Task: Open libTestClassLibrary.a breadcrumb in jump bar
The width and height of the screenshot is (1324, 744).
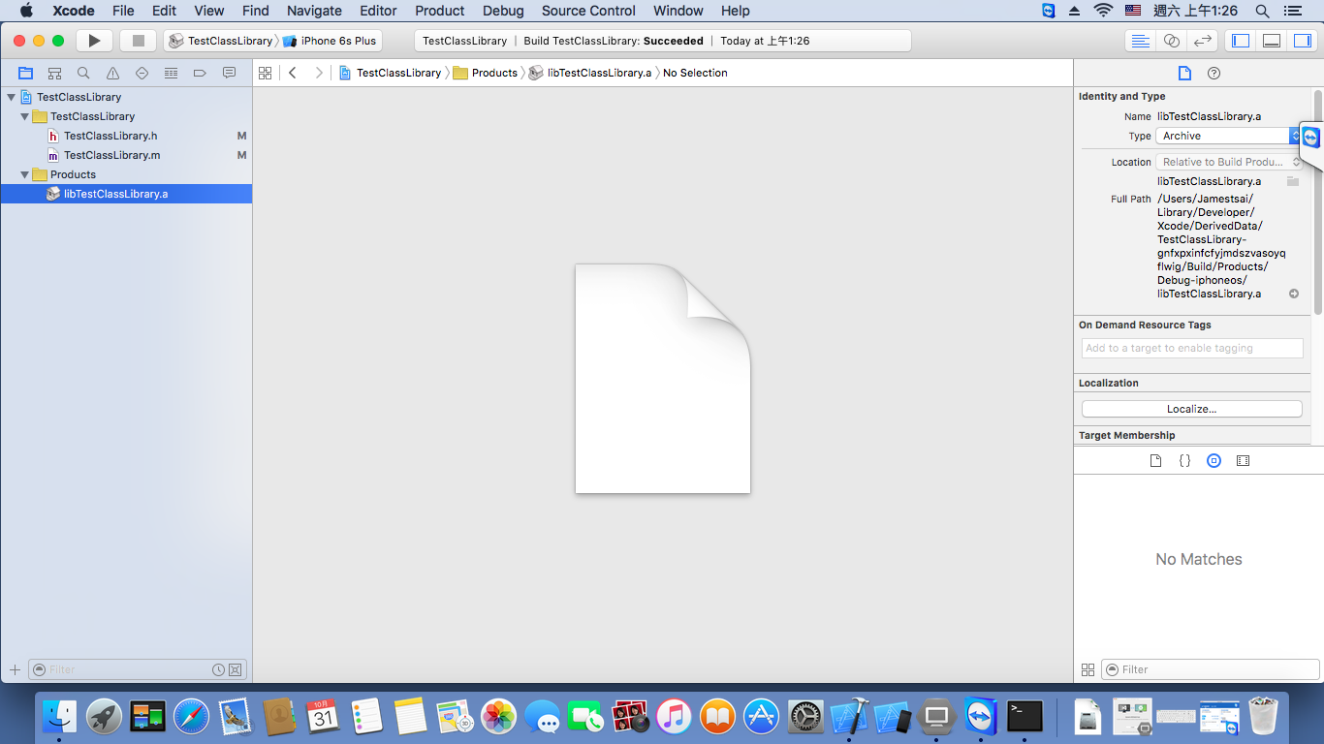Action: pyautogui.click(x=590, y=73)
